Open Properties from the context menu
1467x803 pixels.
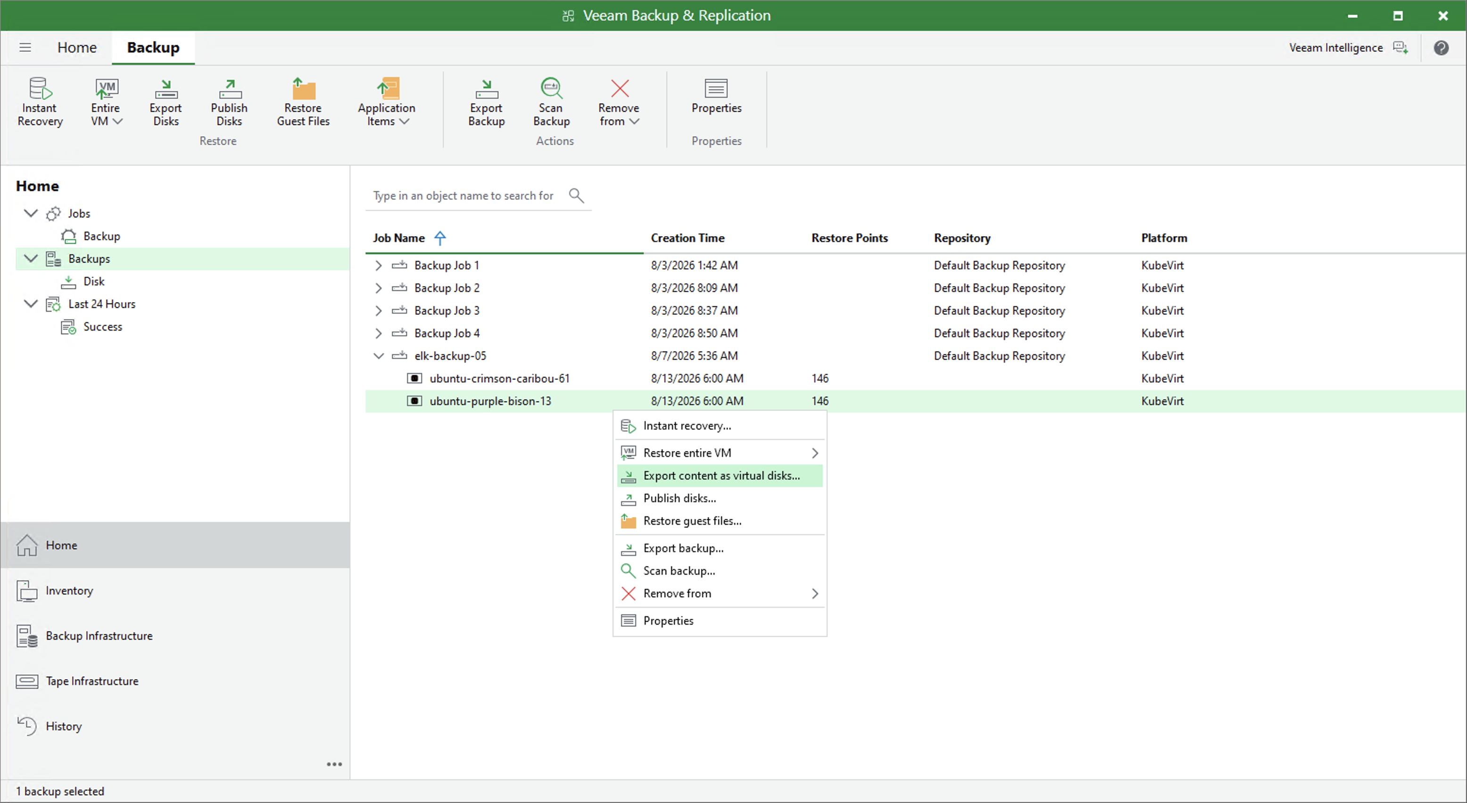720,621
